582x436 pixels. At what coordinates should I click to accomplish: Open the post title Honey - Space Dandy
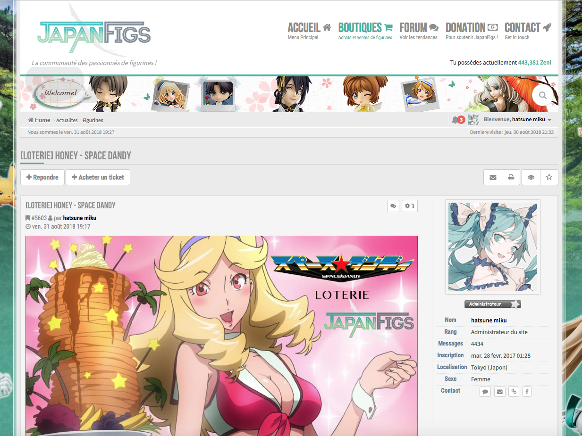pyautogui.click(x=70, y=206)
